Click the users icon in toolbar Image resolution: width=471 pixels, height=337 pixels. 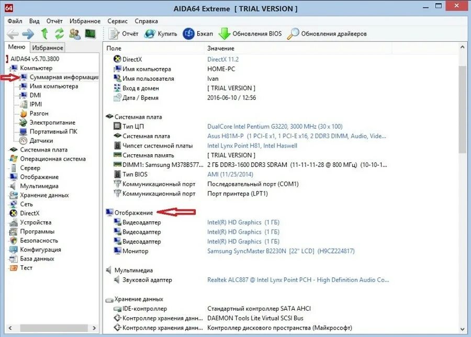(75, 34)
